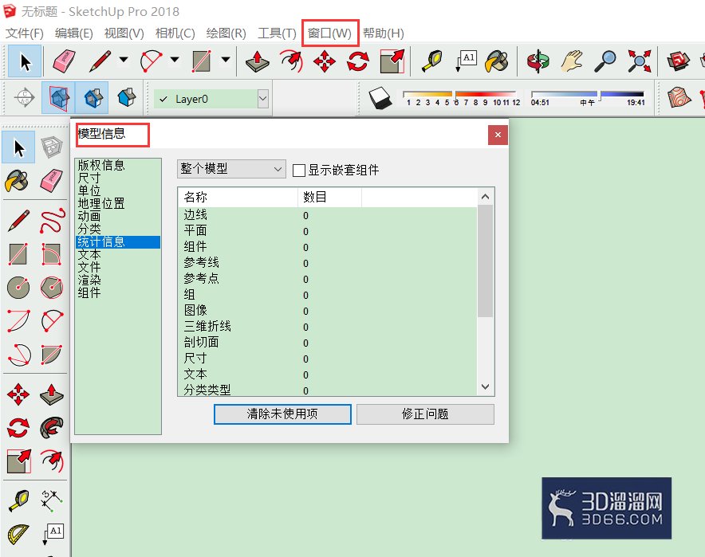
Task: Select 渲染 in the model info list
Action: (89, 280)
